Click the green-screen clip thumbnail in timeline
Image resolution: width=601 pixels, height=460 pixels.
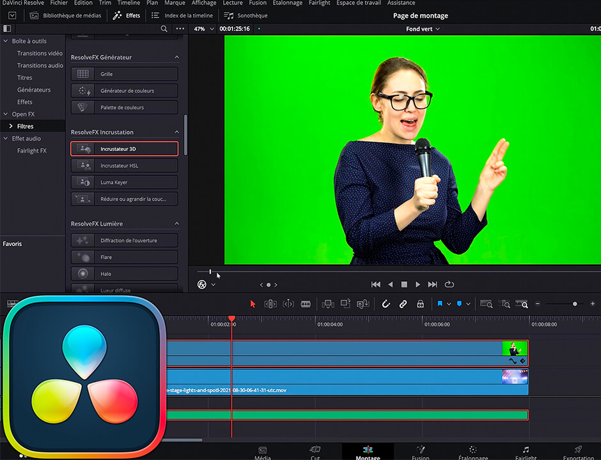pos(515,349)
